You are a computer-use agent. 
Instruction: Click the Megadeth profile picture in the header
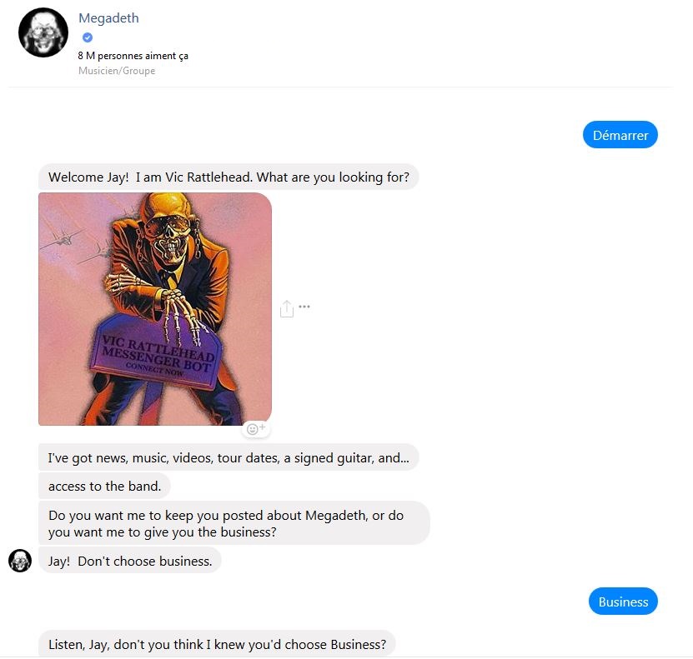click(x=43, y=32)
